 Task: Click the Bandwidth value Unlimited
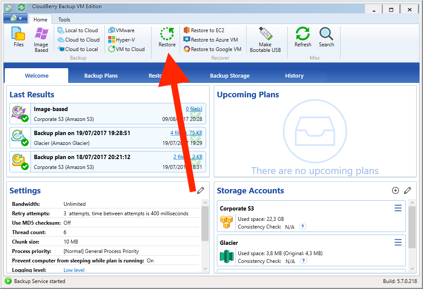point(74,204)
